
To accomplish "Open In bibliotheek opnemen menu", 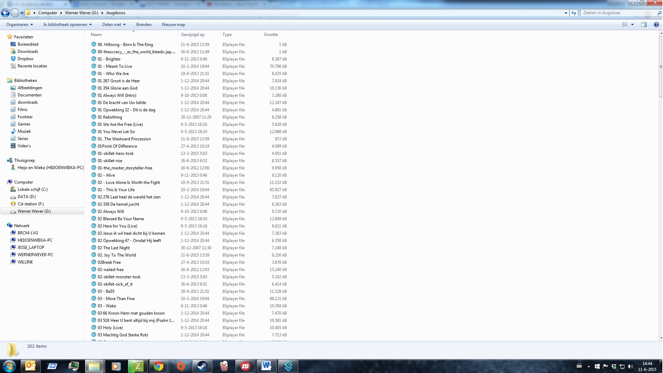I will coord(67,25).
